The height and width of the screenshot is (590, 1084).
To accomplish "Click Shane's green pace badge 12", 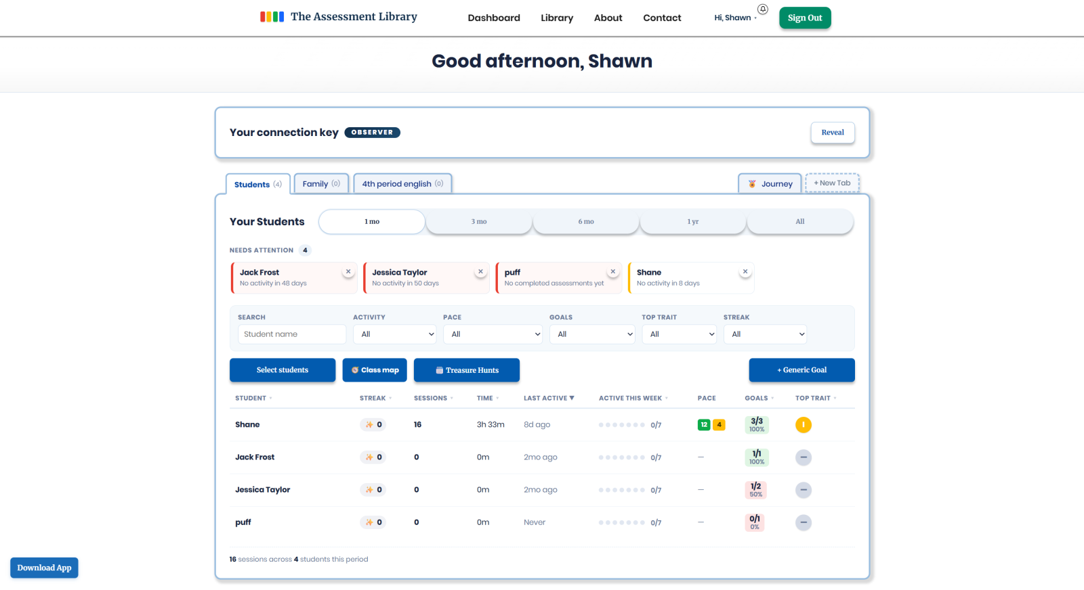I will 704,425.
